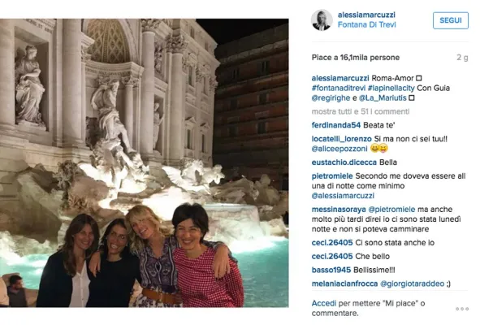480x325 pixels.
Task: Open locatelli_lorenzo commenter profile
Action: pos(341,139)
